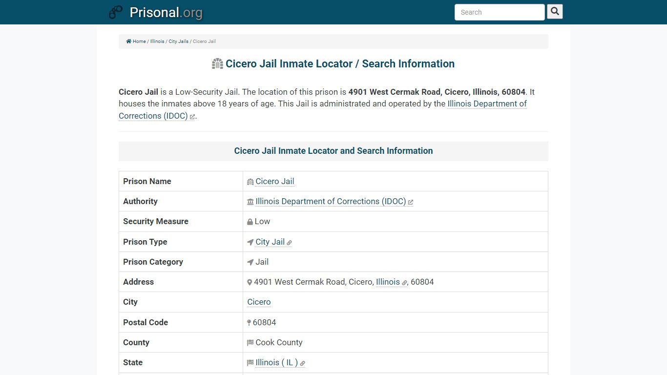Viewport: 667px width, 375px height.
Task: Click the magnifying glass search button
Action: 555,12
